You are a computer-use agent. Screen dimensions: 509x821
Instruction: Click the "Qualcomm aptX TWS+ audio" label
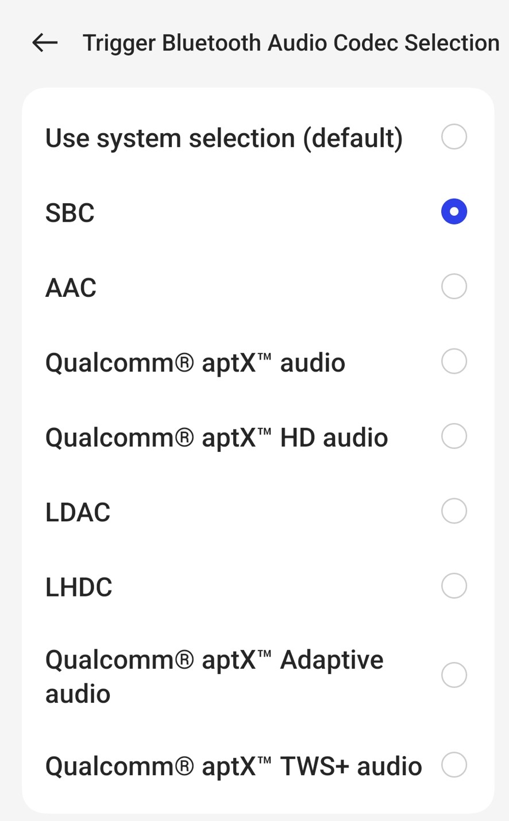[x=233, y=766]
